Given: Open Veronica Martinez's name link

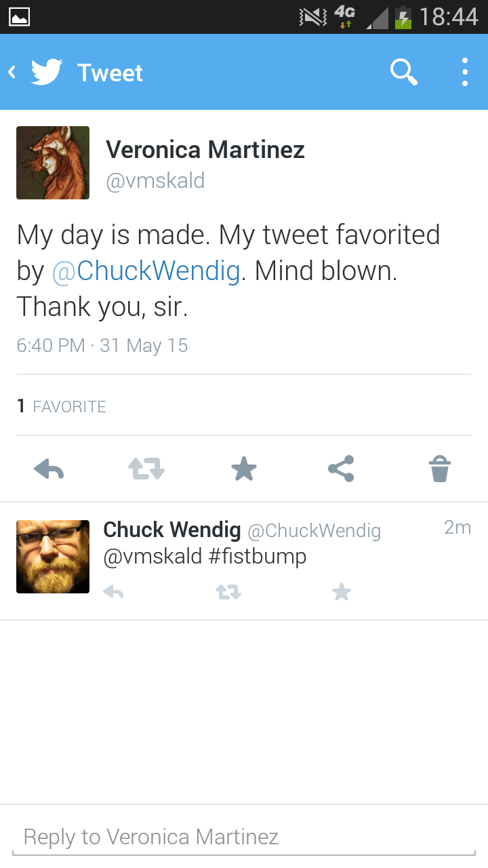Looking at the screenshot, I should point(205,150).
